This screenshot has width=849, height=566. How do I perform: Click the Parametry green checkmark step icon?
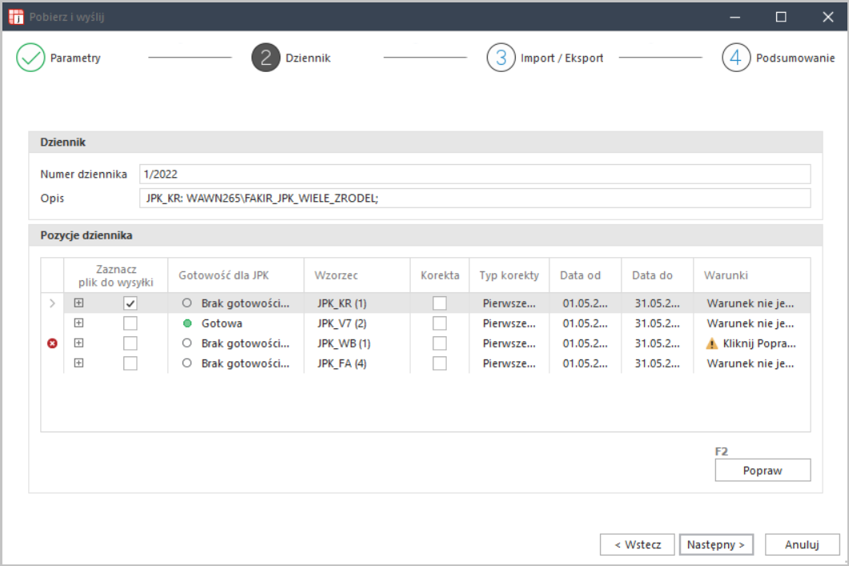[x=30, y=58]
